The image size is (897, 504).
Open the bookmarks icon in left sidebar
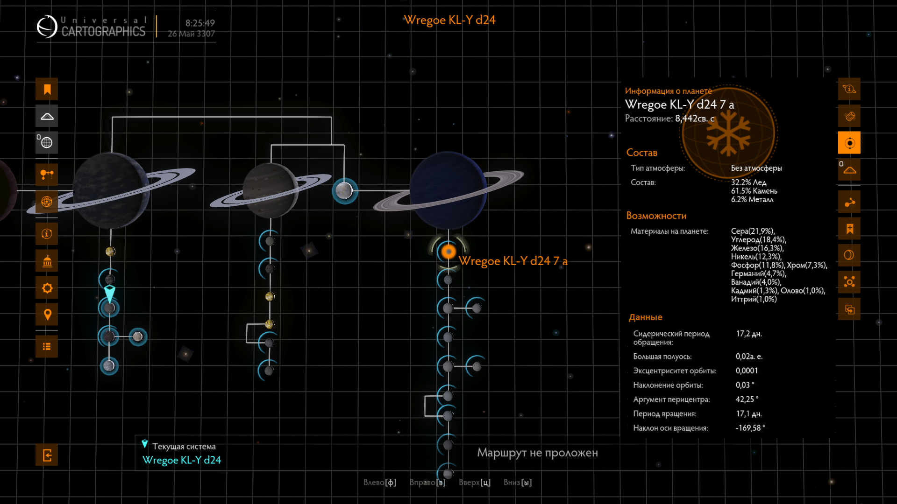point(47,89)
